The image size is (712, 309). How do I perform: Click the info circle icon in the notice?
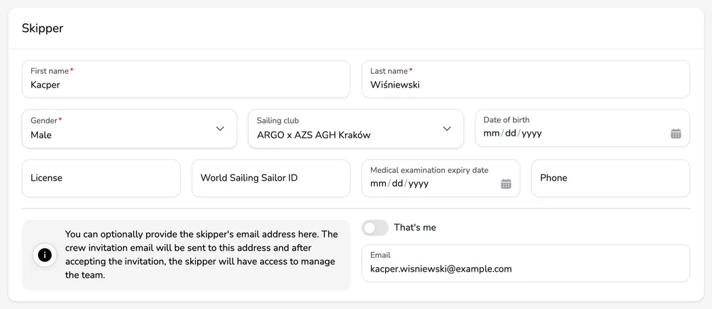coord(45,255)
